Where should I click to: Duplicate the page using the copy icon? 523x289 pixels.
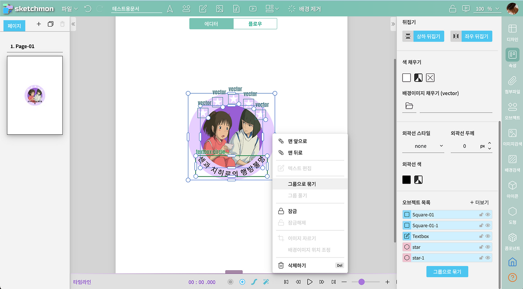coord(51,24)
